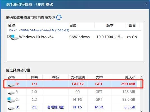Click the refresh operating system list icon
The height and width of the screenshot is (112, 150).
(59, 17)
